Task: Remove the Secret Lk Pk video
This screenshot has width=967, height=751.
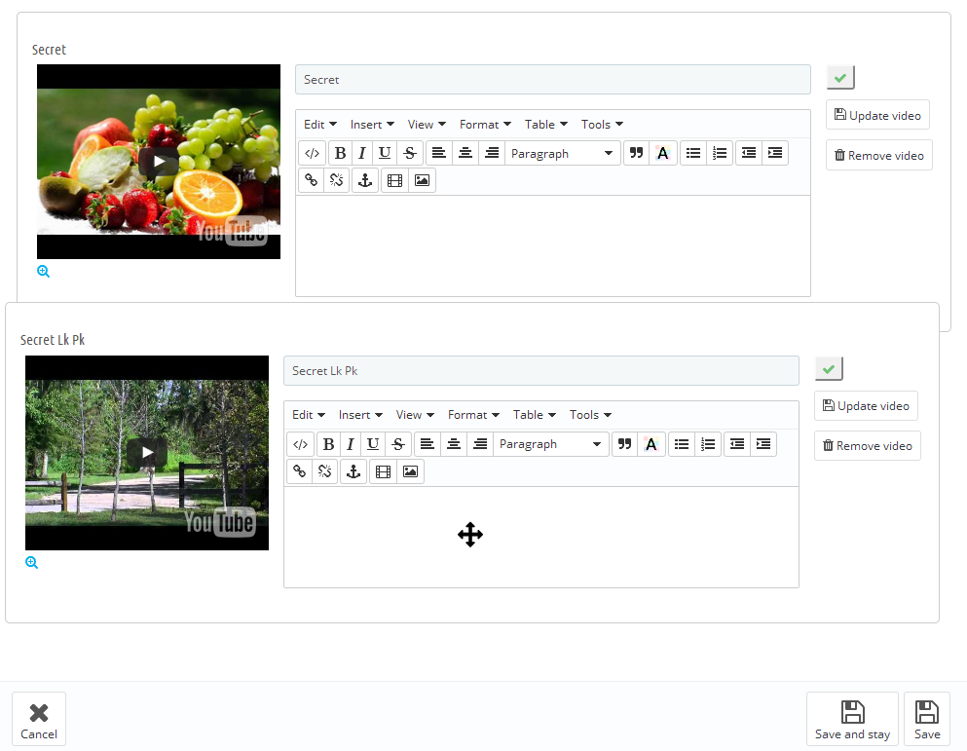Action: tap(867, 445)
